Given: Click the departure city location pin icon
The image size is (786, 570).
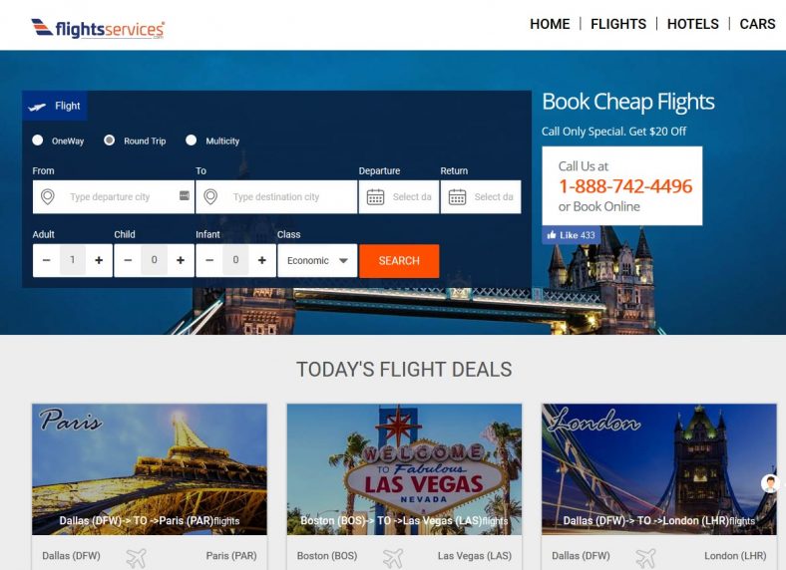Looking at the screenshot, I should [x=48, y=197].
